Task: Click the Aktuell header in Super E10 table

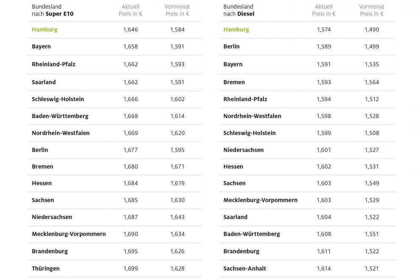Action: [130, 10]
